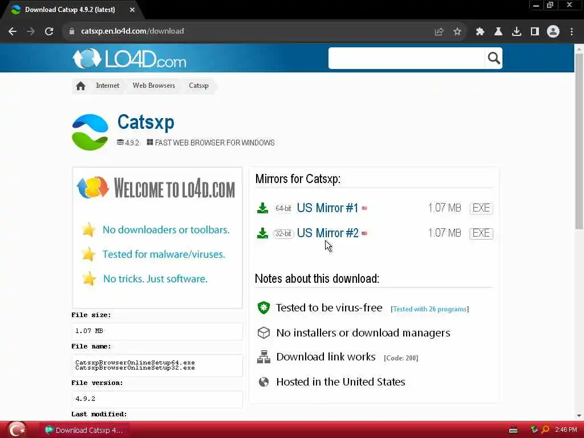Viewport: 584px width, 438px height.
Task: Open the Web Browsers breadcrumb
Action: point(154,86)
